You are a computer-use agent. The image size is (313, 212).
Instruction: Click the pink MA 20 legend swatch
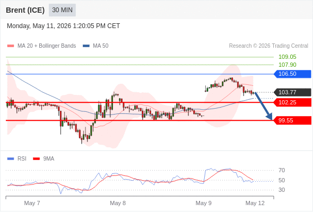[x=11, y=46]
